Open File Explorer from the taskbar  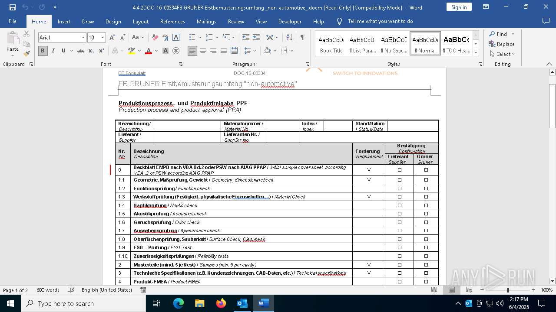[199, 303]
